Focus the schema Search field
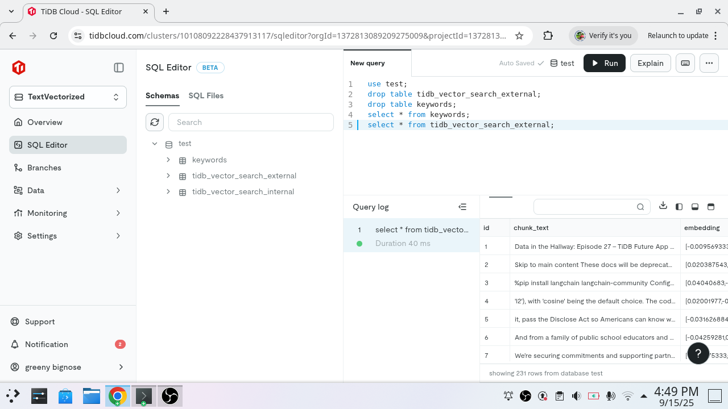Screen dimensions: 728x409 251,122
